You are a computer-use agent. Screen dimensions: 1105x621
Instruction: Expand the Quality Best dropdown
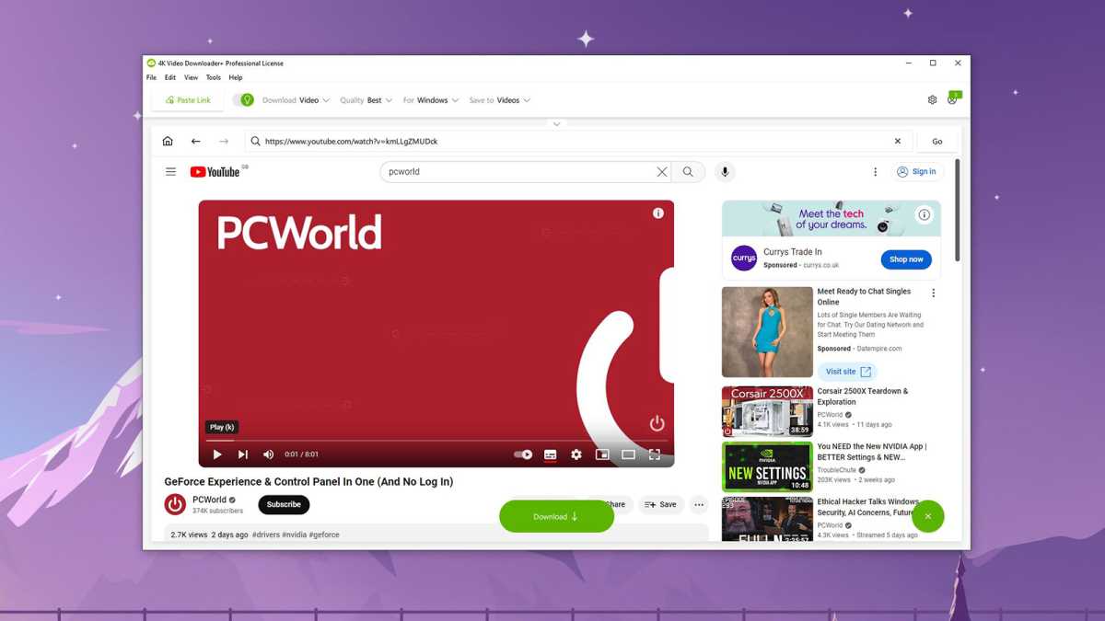(366, 100)
